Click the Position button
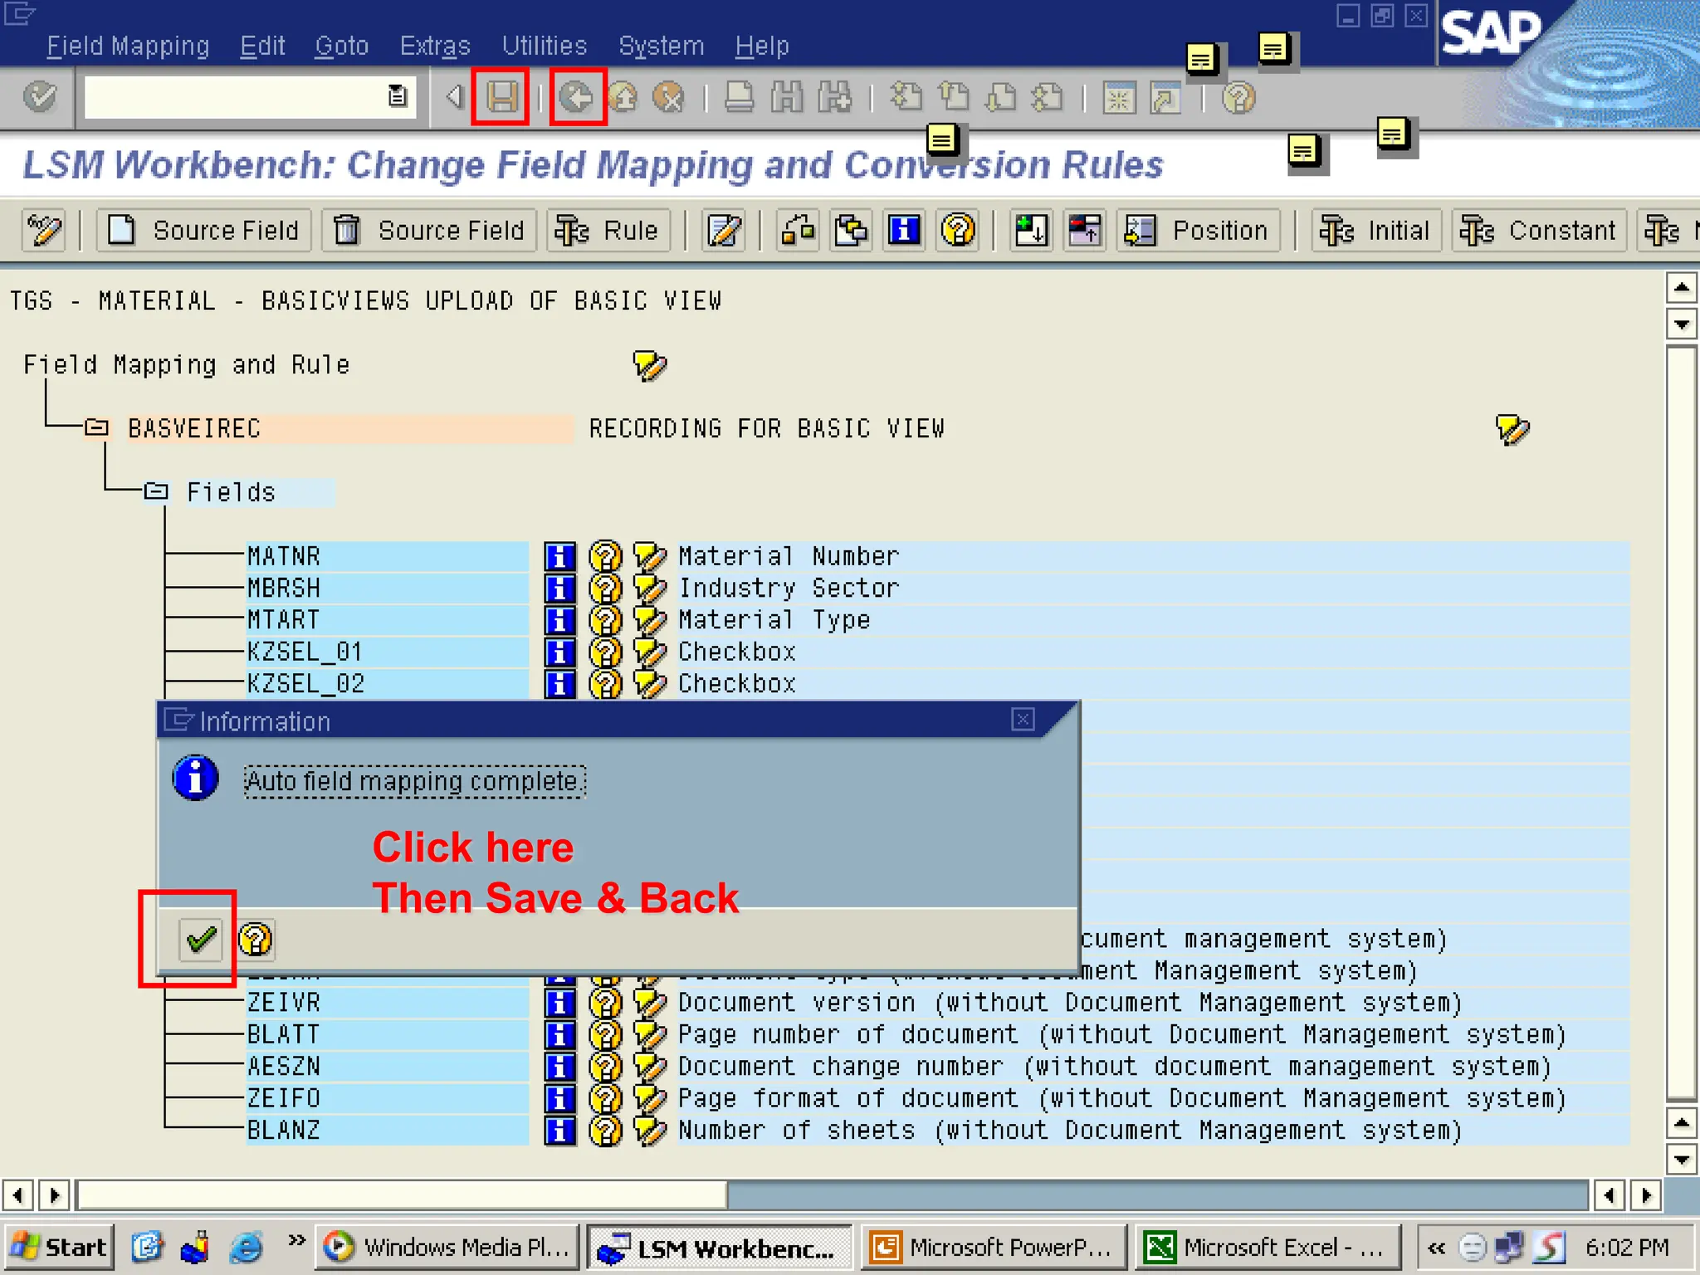 coord(1198,230)
